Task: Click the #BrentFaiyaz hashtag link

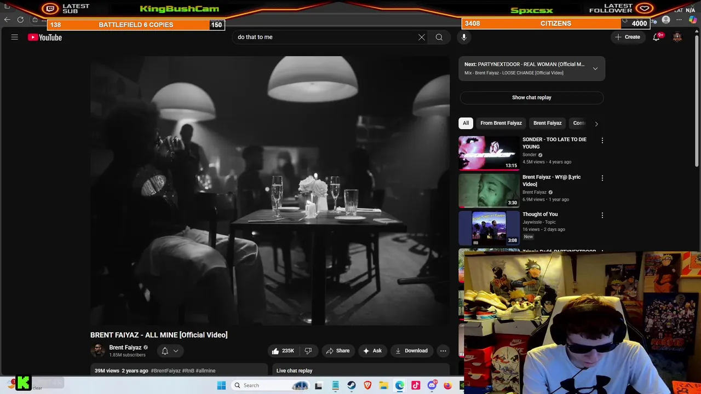Action: (x=165, y=370)
